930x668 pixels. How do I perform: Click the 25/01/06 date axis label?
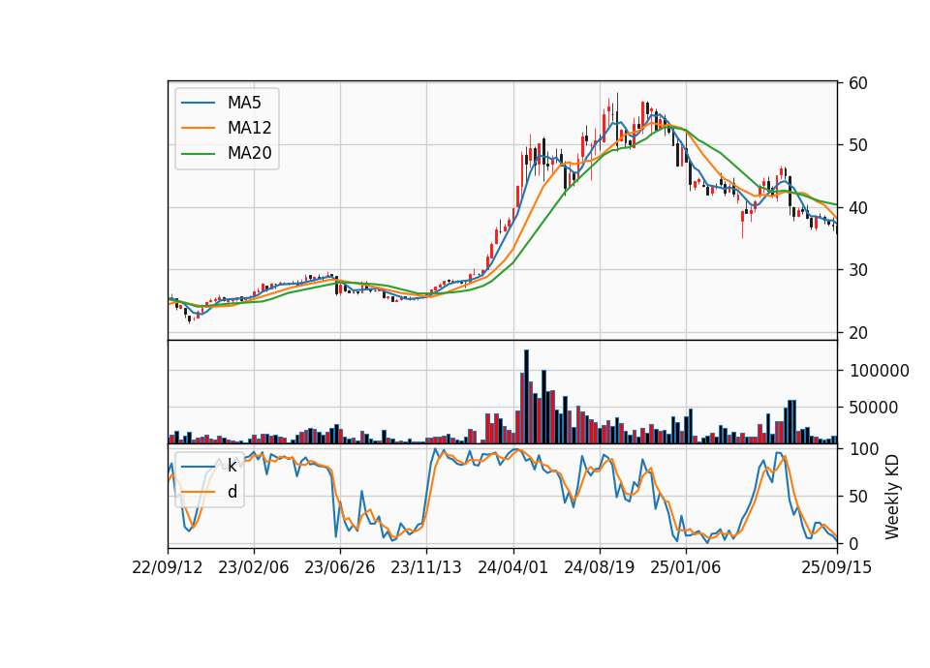(x=686, y=567)
